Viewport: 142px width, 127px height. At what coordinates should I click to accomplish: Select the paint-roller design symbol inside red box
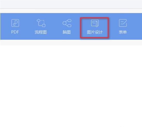(x=95, y=23)
